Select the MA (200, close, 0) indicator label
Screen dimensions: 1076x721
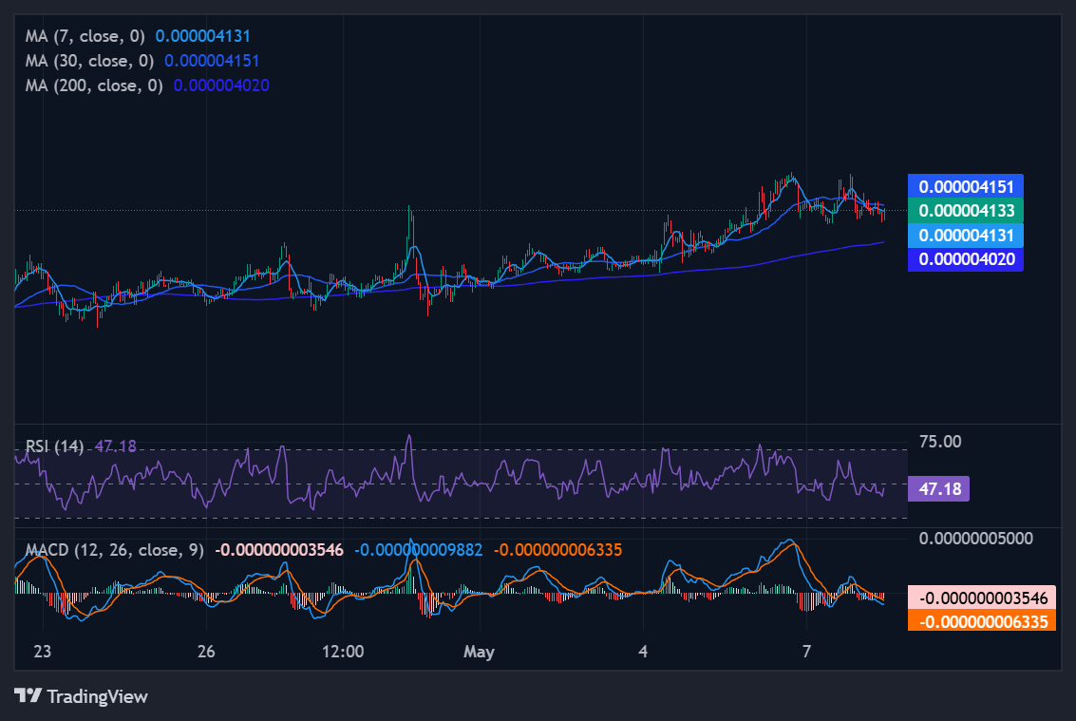tap(94, 85)
